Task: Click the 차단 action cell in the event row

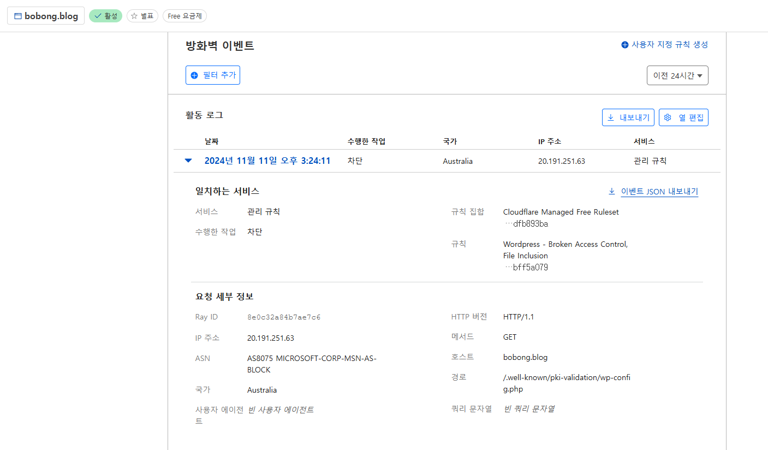Action: (x=355, y=161)
